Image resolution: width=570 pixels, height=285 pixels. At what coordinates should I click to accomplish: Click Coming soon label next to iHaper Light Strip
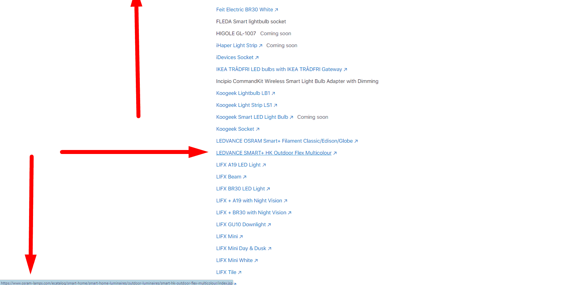click(x=282, y=45)
